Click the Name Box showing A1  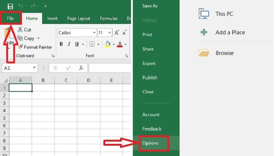pos(17,68)
